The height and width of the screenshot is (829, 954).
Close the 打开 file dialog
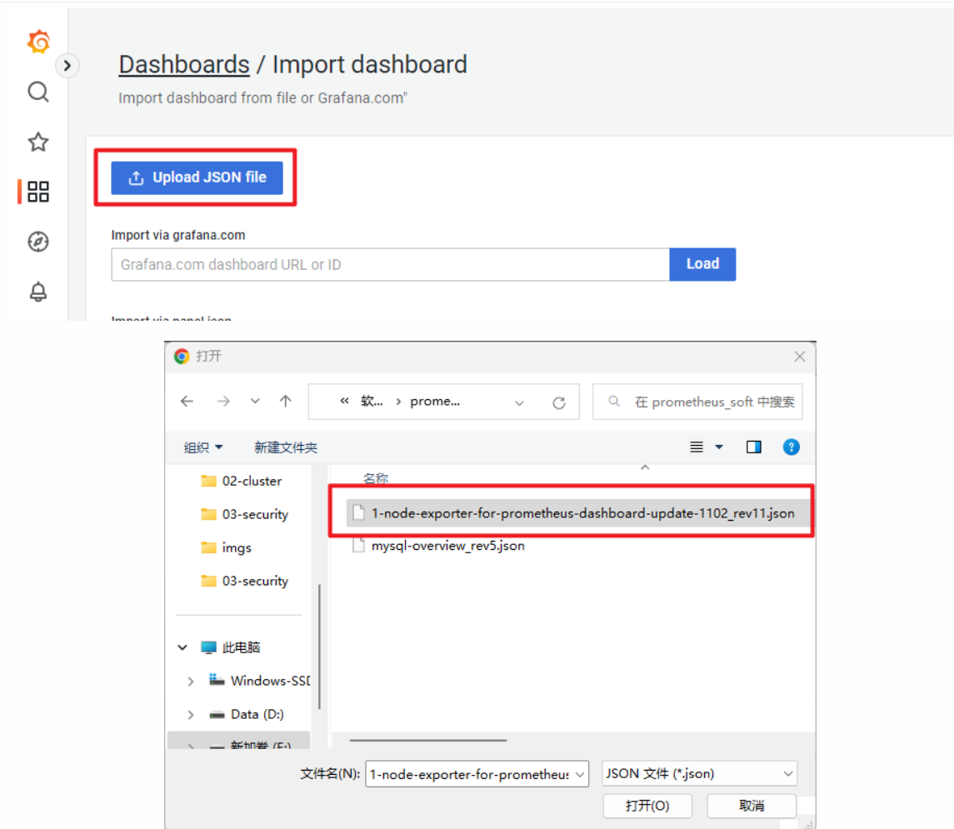click(x=800, y=357)
